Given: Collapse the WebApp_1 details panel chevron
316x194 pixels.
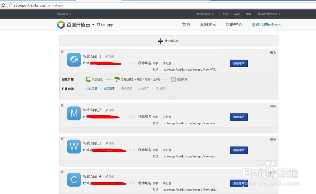Looking at the screenshot, I should click(169, 97).
